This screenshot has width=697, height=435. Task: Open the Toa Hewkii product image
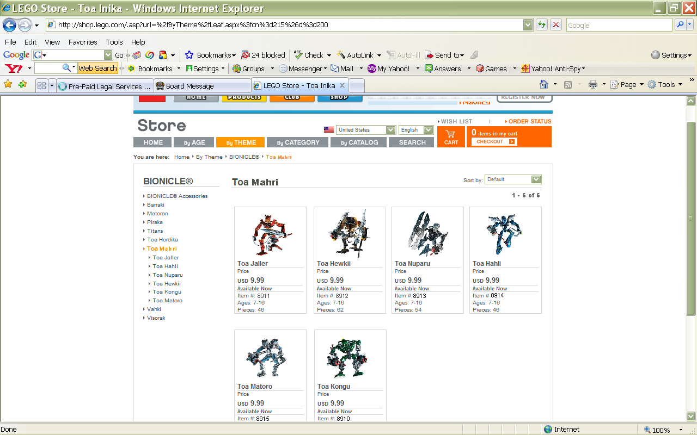point(350,234)
